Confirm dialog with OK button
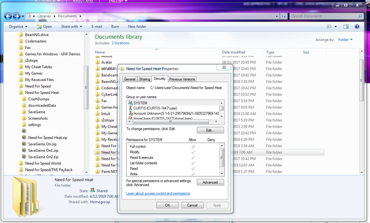Image resolution: width=370 pixels, height=223 pixels. click(168, 205)
